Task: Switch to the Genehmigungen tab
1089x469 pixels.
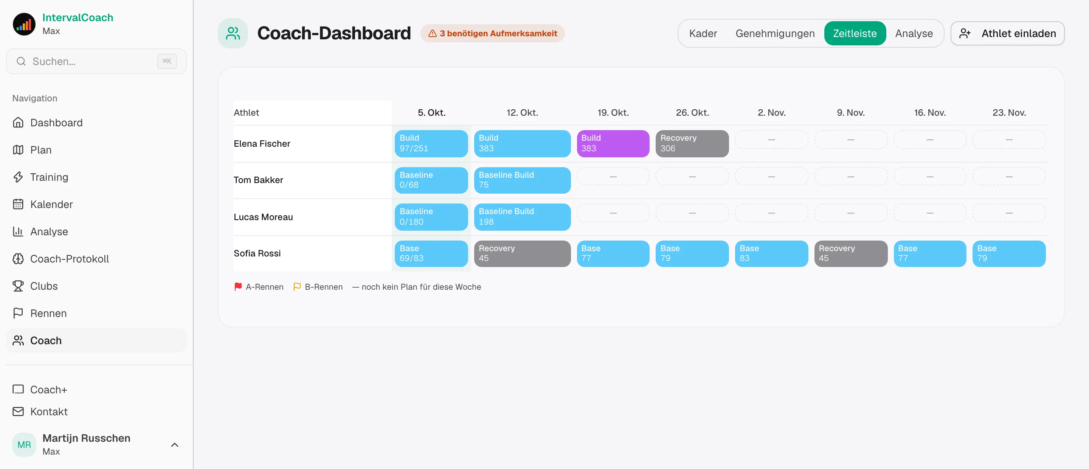Action: 775,33
